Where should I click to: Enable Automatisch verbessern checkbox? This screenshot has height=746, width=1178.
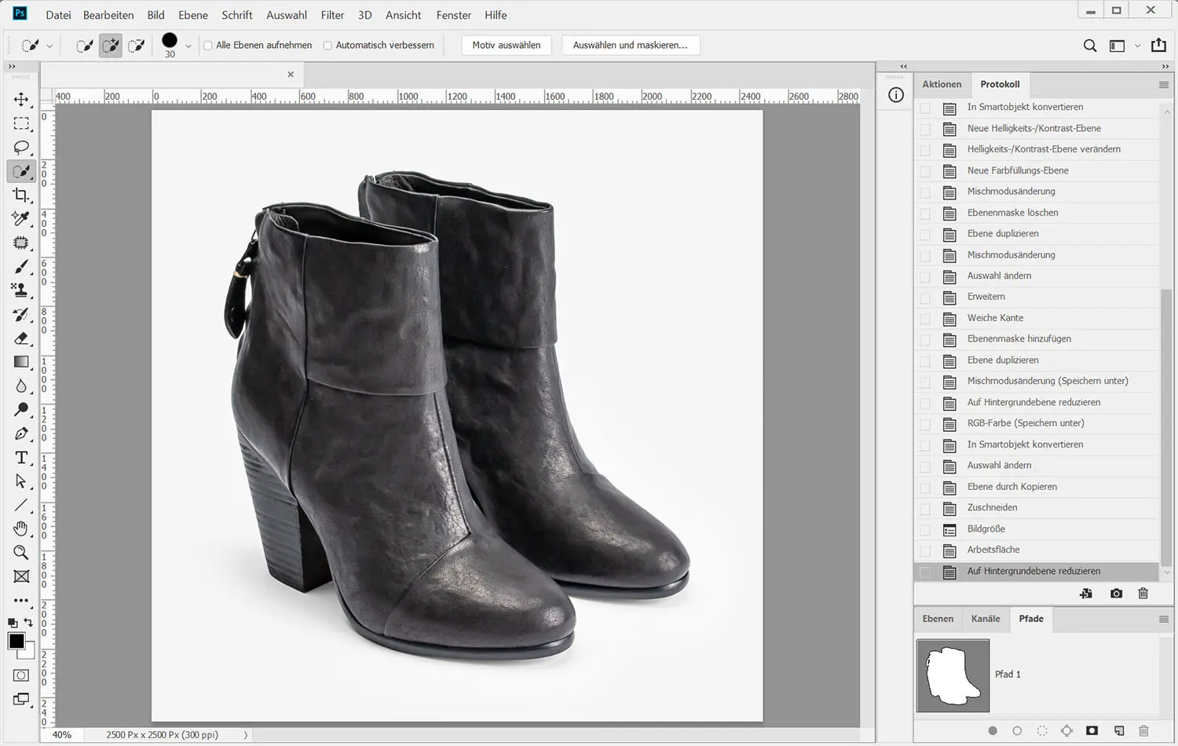327,46
